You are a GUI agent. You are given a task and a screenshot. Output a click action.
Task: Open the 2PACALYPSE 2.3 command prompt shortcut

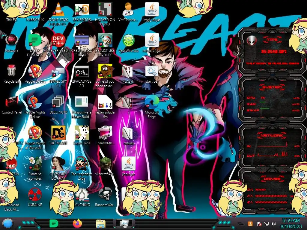82,76
